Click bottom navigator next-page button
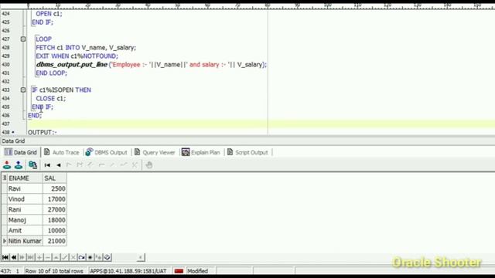 tap(22, 257)
